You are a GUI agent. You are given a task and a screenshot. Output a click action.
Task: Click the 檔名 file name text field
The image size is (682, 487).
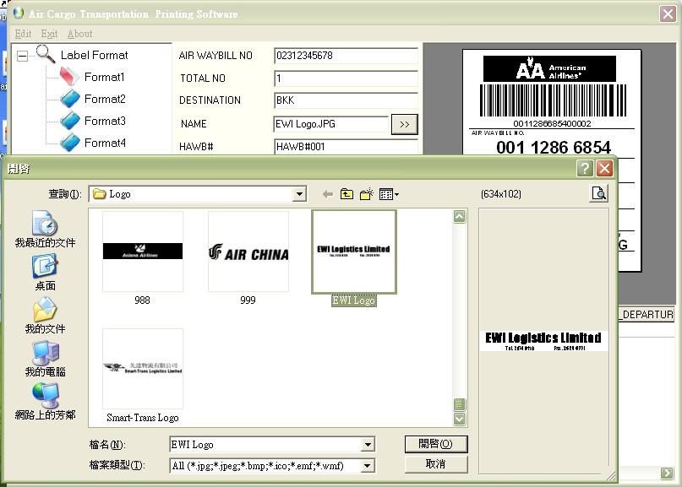click(266, 445)
